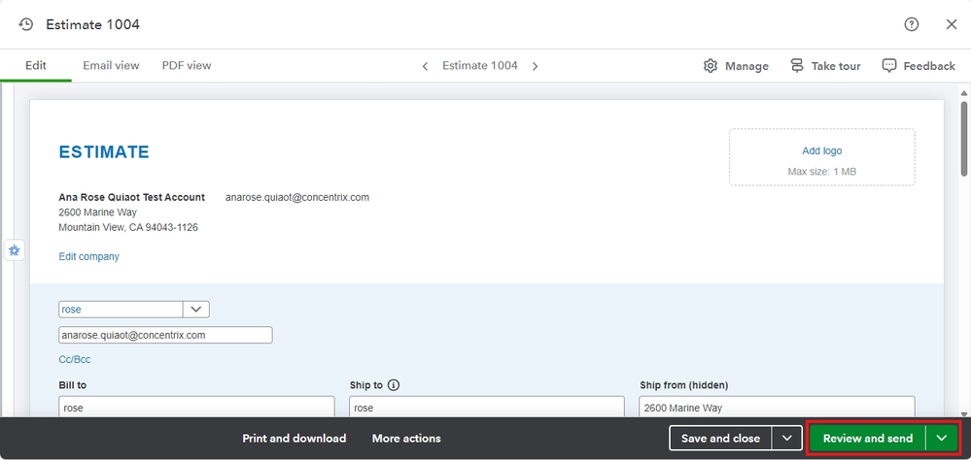
Task: Expand Review and send options arrow
Action: (x=942, y=439)
